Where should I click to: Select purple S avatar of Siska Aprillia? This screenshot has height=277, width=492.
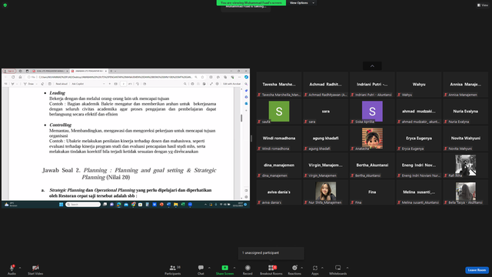(372, 111)
